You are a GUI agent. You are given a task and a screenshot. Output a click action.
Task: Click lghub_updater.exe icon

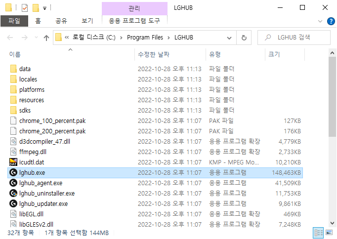[x=13, y=203]
